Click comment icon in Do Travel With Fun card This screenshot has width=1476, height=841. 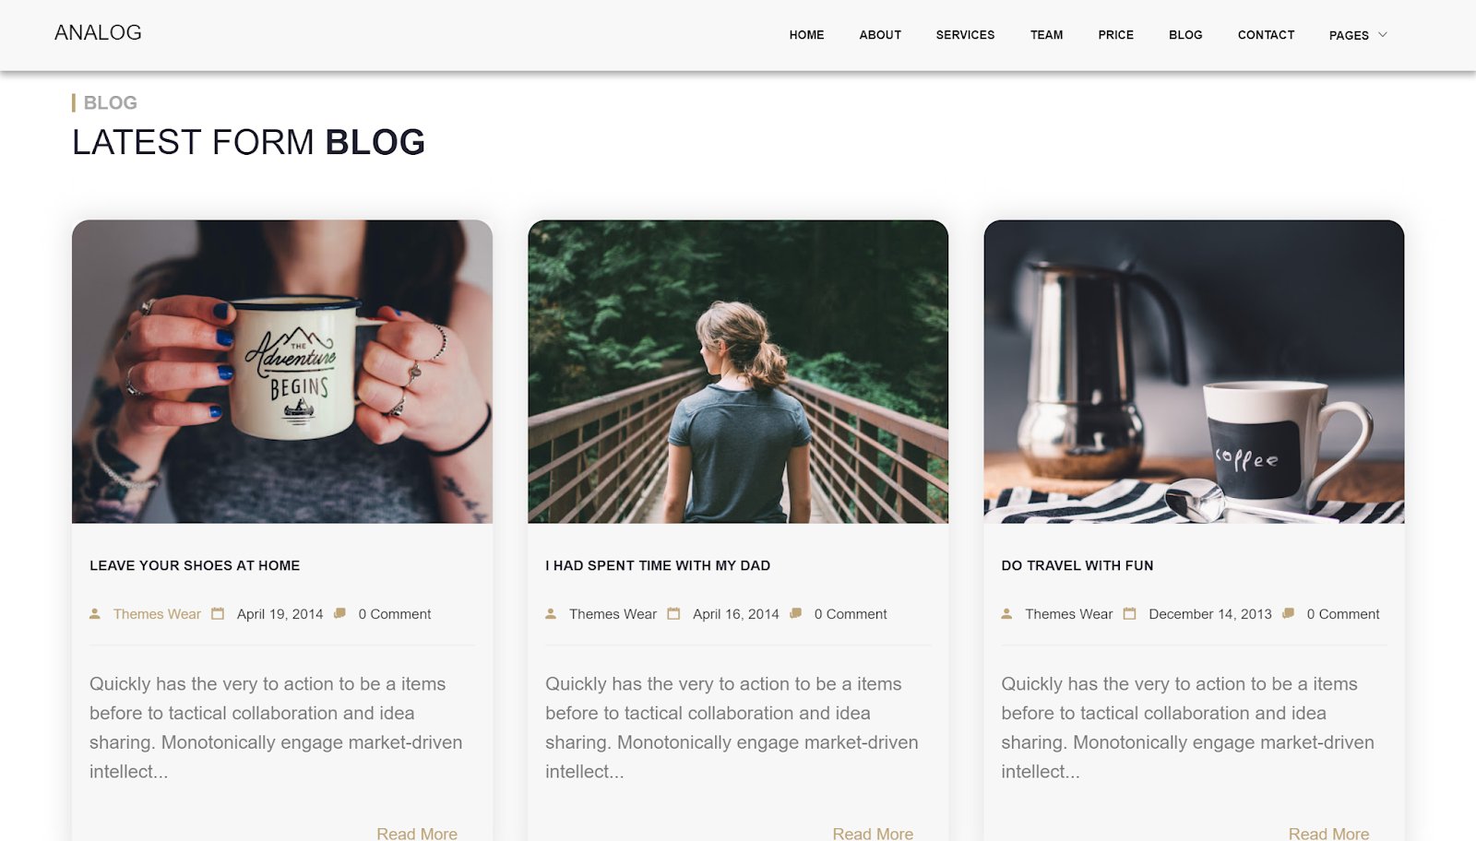point(1288,613)
